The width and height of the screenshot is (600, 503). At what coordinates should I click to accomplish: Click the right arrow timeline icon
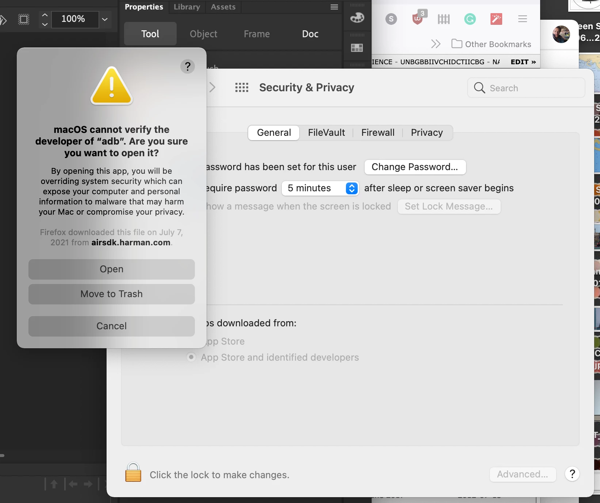point(88,484)
